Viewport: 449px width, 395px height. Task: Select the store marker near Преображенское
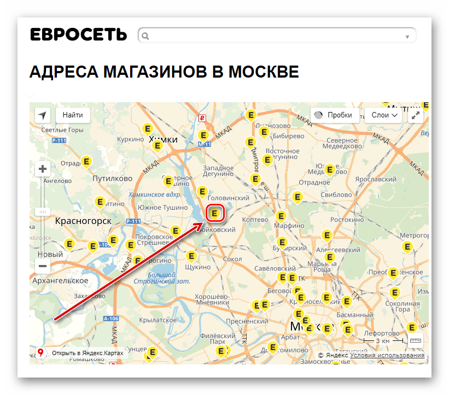393,273
